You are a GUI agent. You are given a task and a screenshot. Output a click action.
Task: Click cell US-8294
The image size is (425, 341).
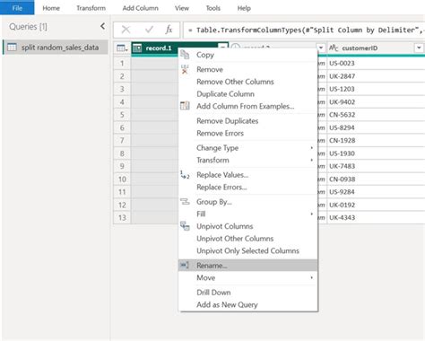pos(376,127)
